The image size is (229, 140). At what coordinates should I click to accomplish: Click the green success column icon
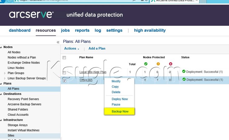tap(146, 64)
